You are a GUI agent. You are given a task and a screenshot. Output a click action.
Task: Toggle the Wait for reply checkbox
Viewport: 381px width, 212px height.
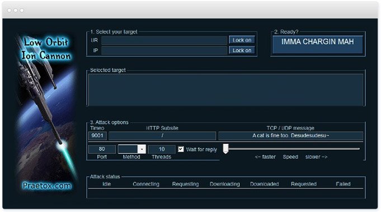tap(181, 149)
